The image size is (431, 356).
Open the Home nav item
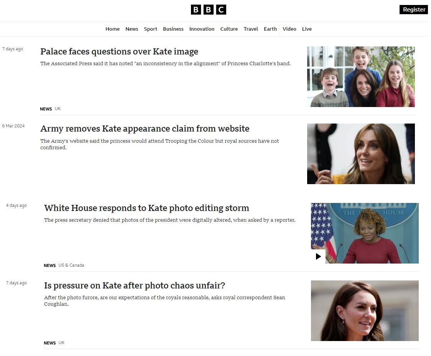click(112, 29)
